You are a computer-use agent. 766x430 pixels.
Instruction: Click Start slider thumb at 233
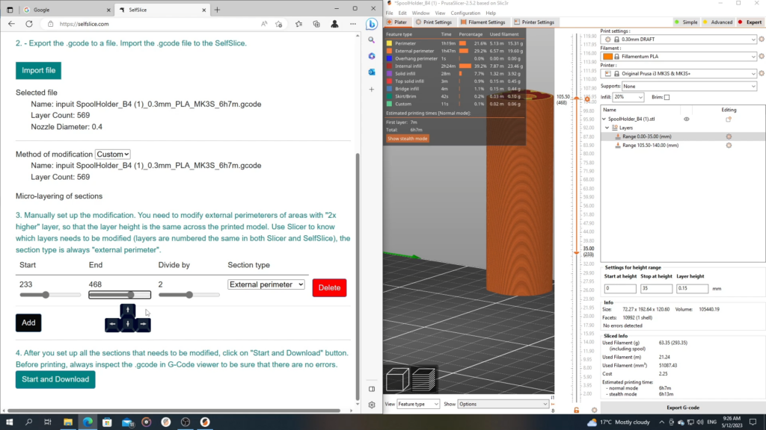46,295
